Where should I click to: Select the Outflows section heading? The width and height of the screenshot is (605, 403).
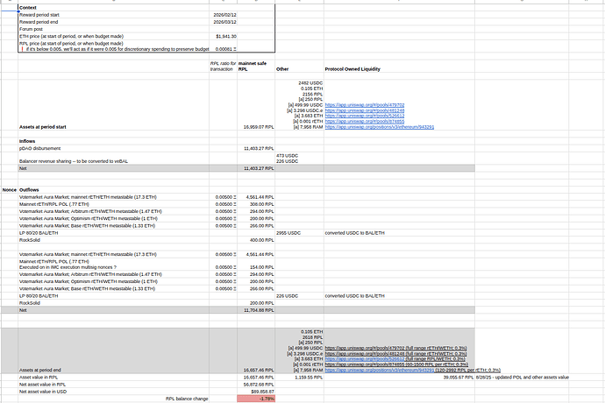click(113, 190)
